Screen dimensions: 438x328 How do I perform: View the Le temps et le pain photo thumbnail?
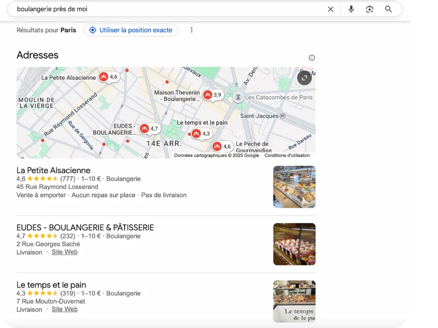[294, 301]
